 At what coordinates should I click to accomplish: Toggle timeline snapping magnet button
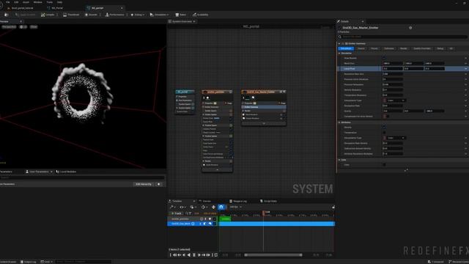point(221,207)
